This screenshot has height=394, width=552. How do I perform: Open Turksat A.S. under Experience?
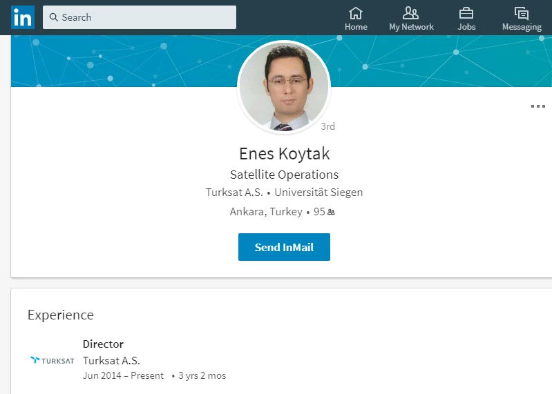112,361
